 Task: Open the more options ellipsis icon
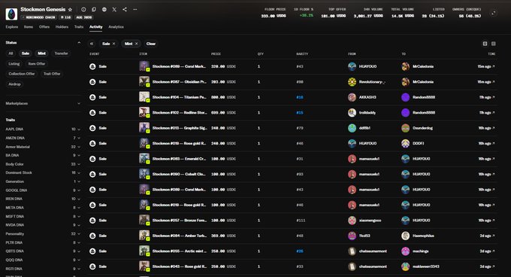pyautogui.click(x=135, y=10)
